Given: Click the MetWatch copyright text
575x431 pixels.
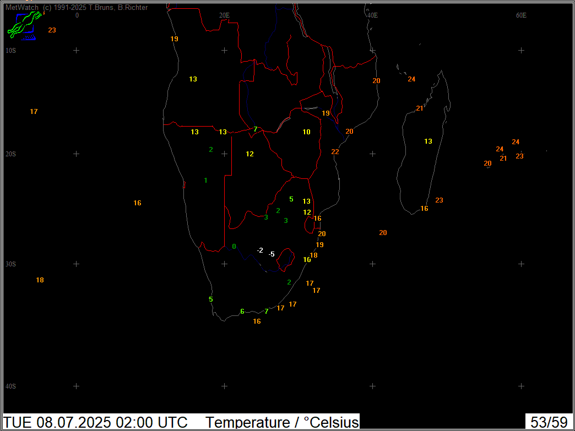Looking at the screenshot, I should [76, 7].
